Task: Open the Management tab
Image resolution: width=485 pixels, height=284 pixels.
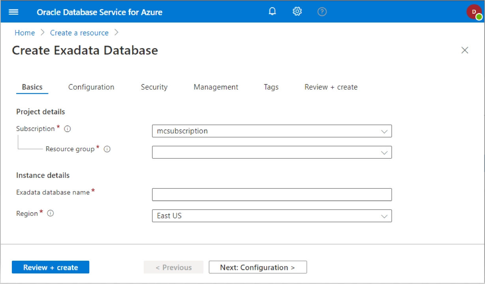Action: (216, 87)
